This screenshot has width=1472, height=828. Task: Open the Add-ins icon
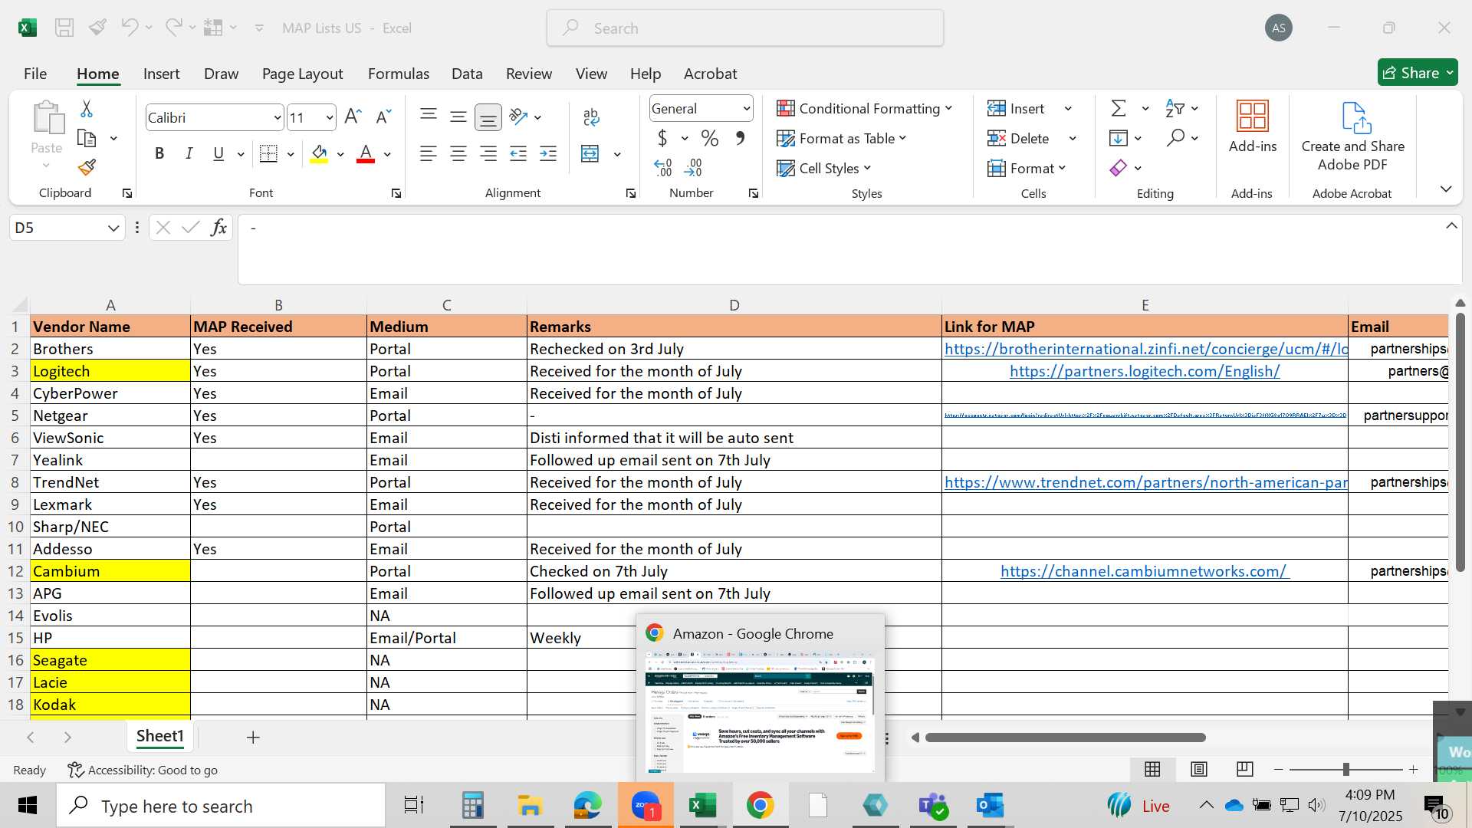[x=1253, y=127]
